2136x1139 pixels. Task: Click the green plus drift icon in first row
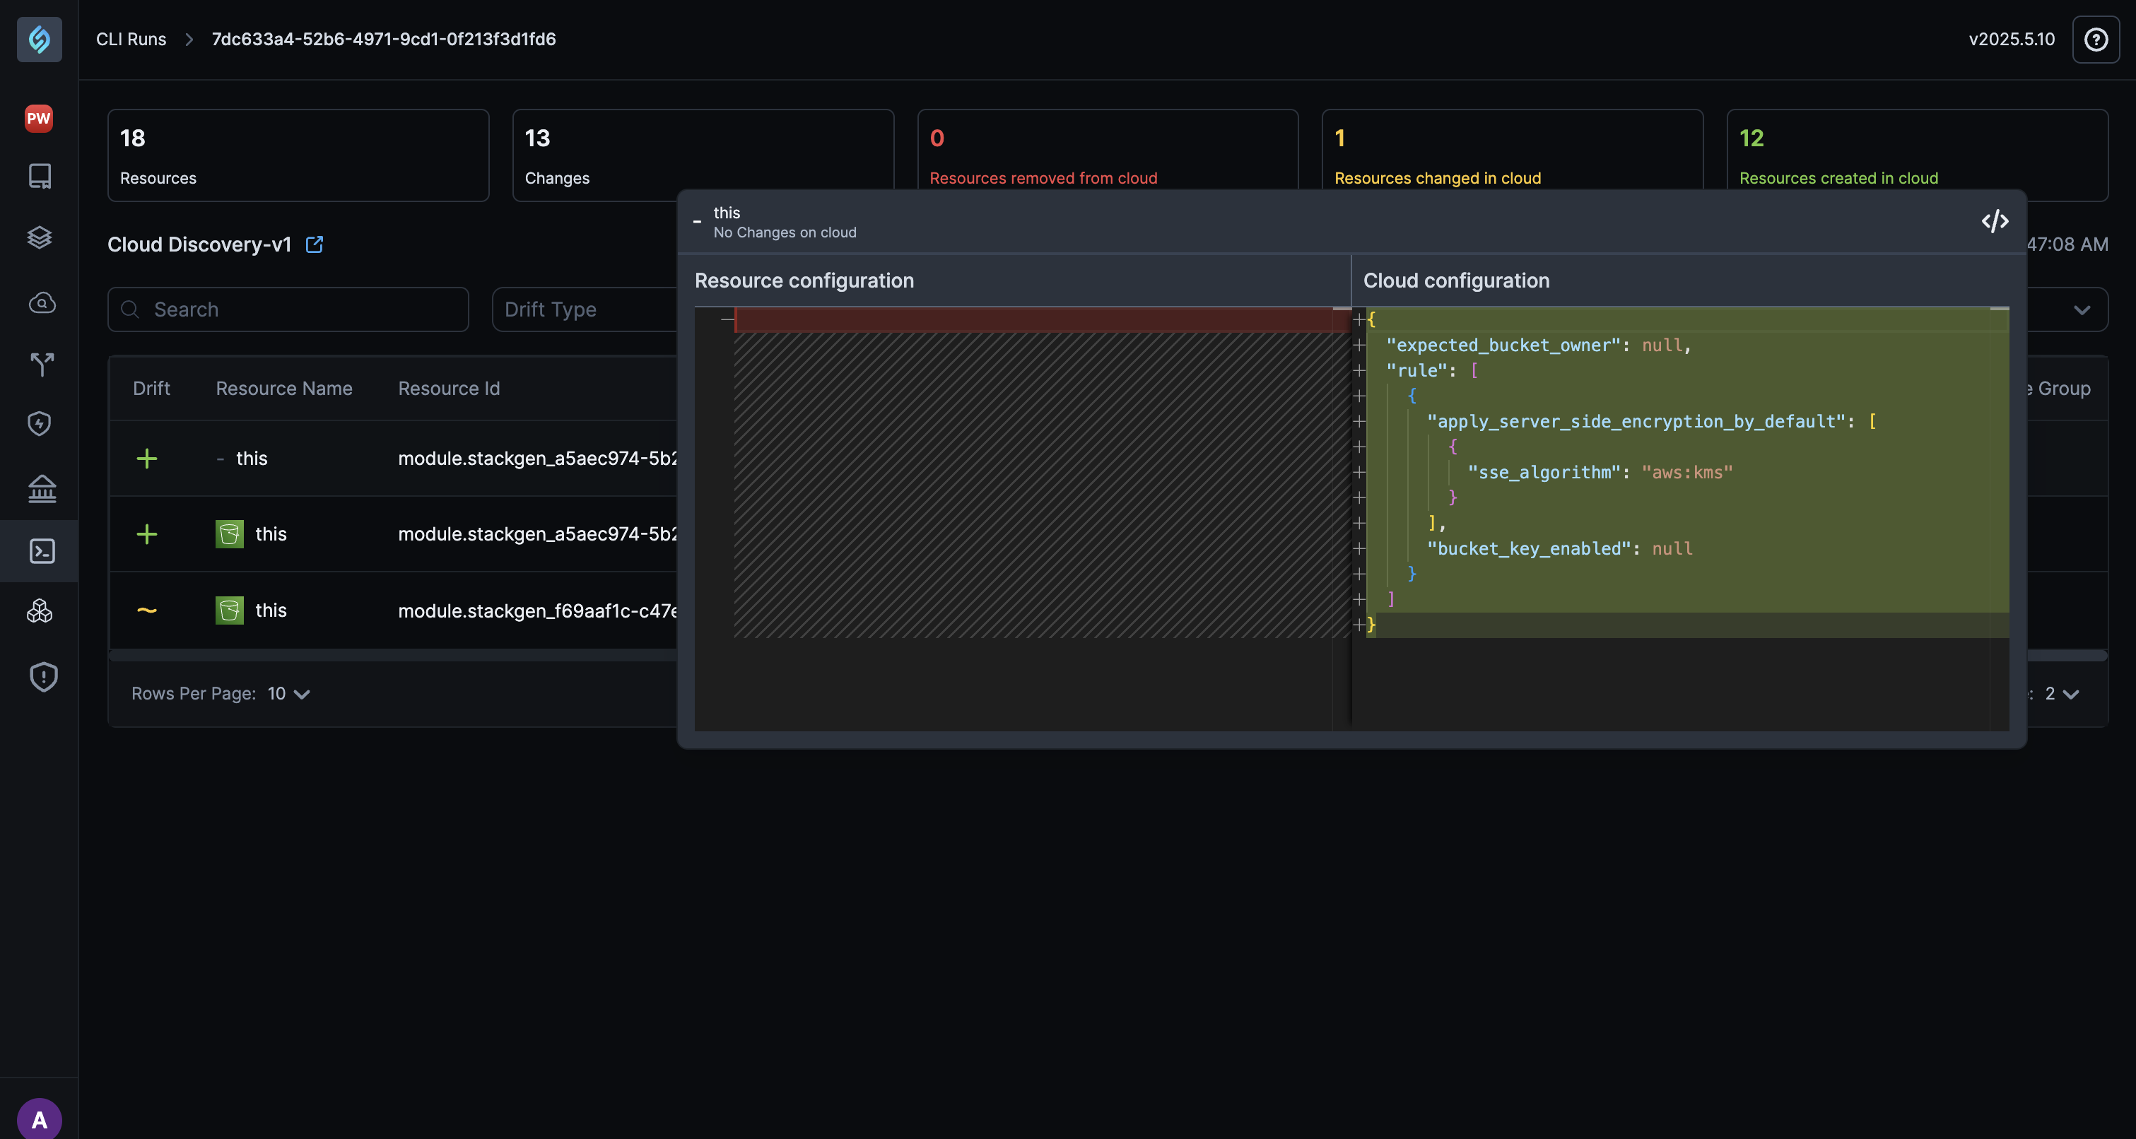[x=147, y=459]
